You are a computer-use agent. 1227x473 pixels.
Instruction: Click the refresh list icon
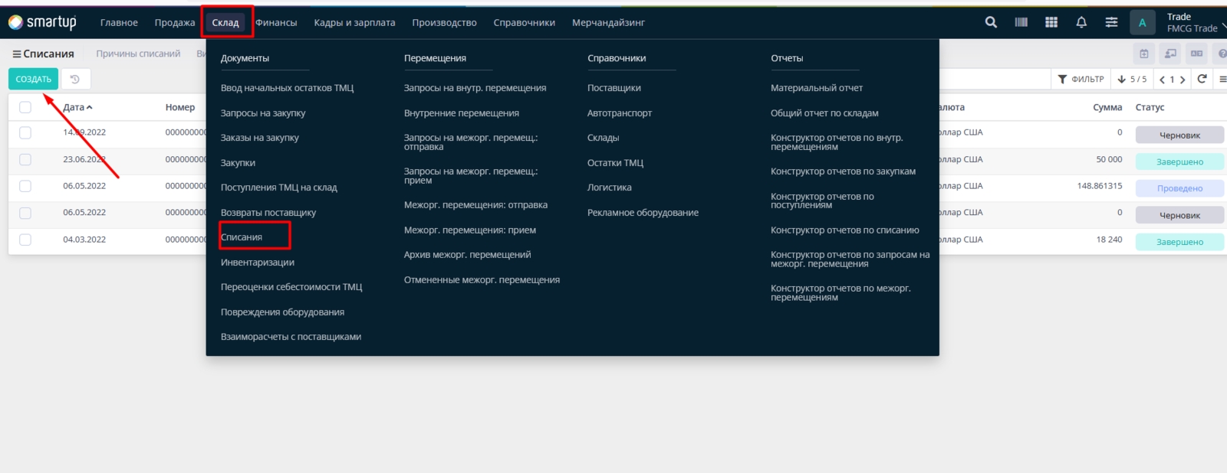coord(1202,79)
